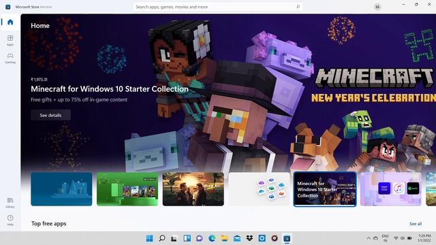Open Task View on the taskbar
Image resolution: width=436 pixels, height=245 pixels.
click(174, 238)
